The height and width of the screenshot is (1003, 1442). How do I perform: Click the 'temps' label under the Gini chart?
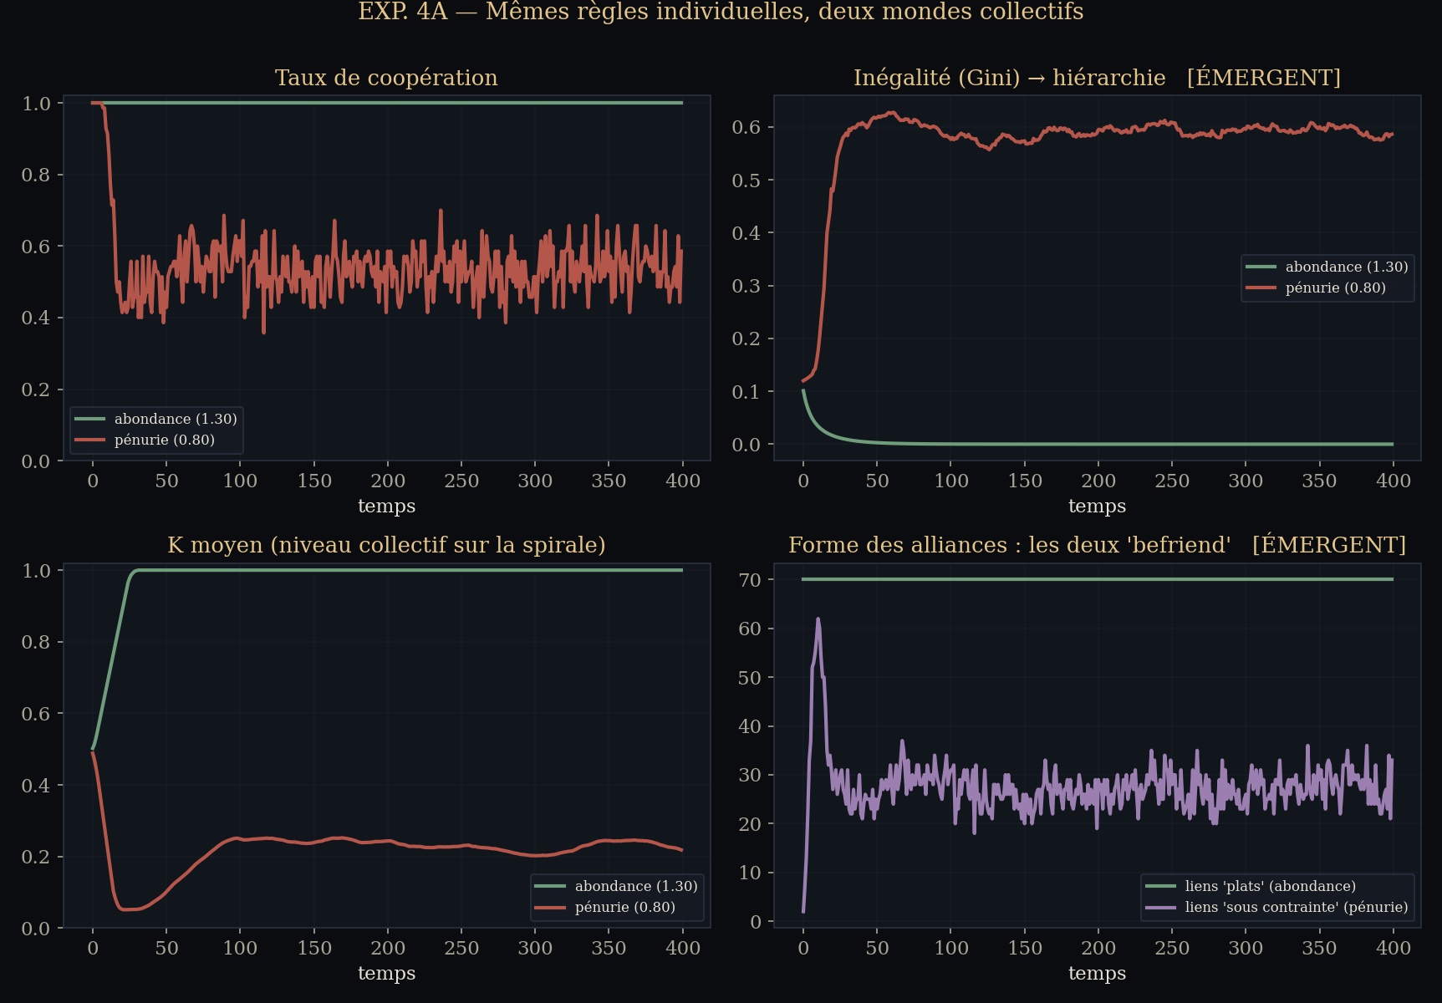1097,506
